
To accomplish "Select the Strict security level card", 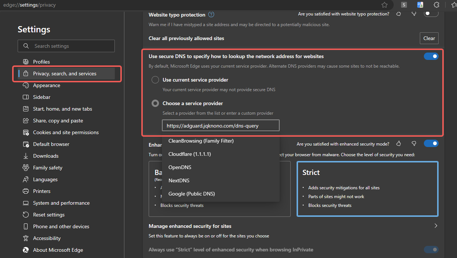I will tap(368, 189).
